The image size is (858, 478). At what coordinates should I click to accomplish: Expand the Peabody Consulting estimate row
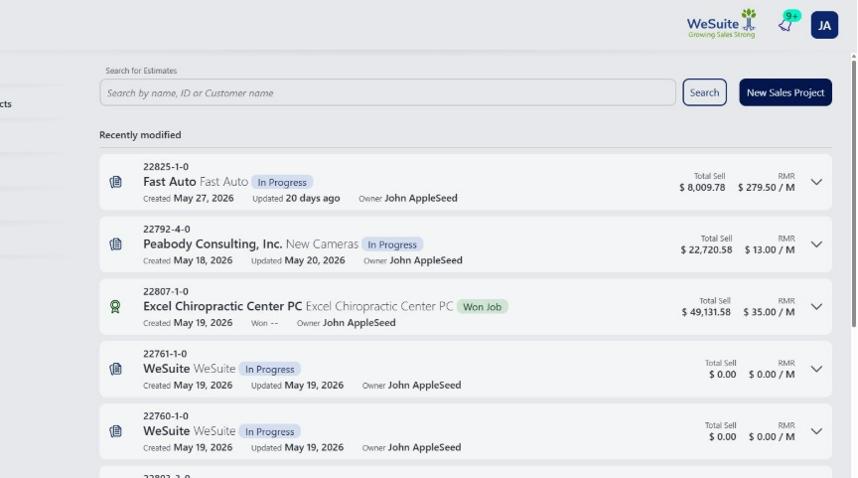click(816, 244)
